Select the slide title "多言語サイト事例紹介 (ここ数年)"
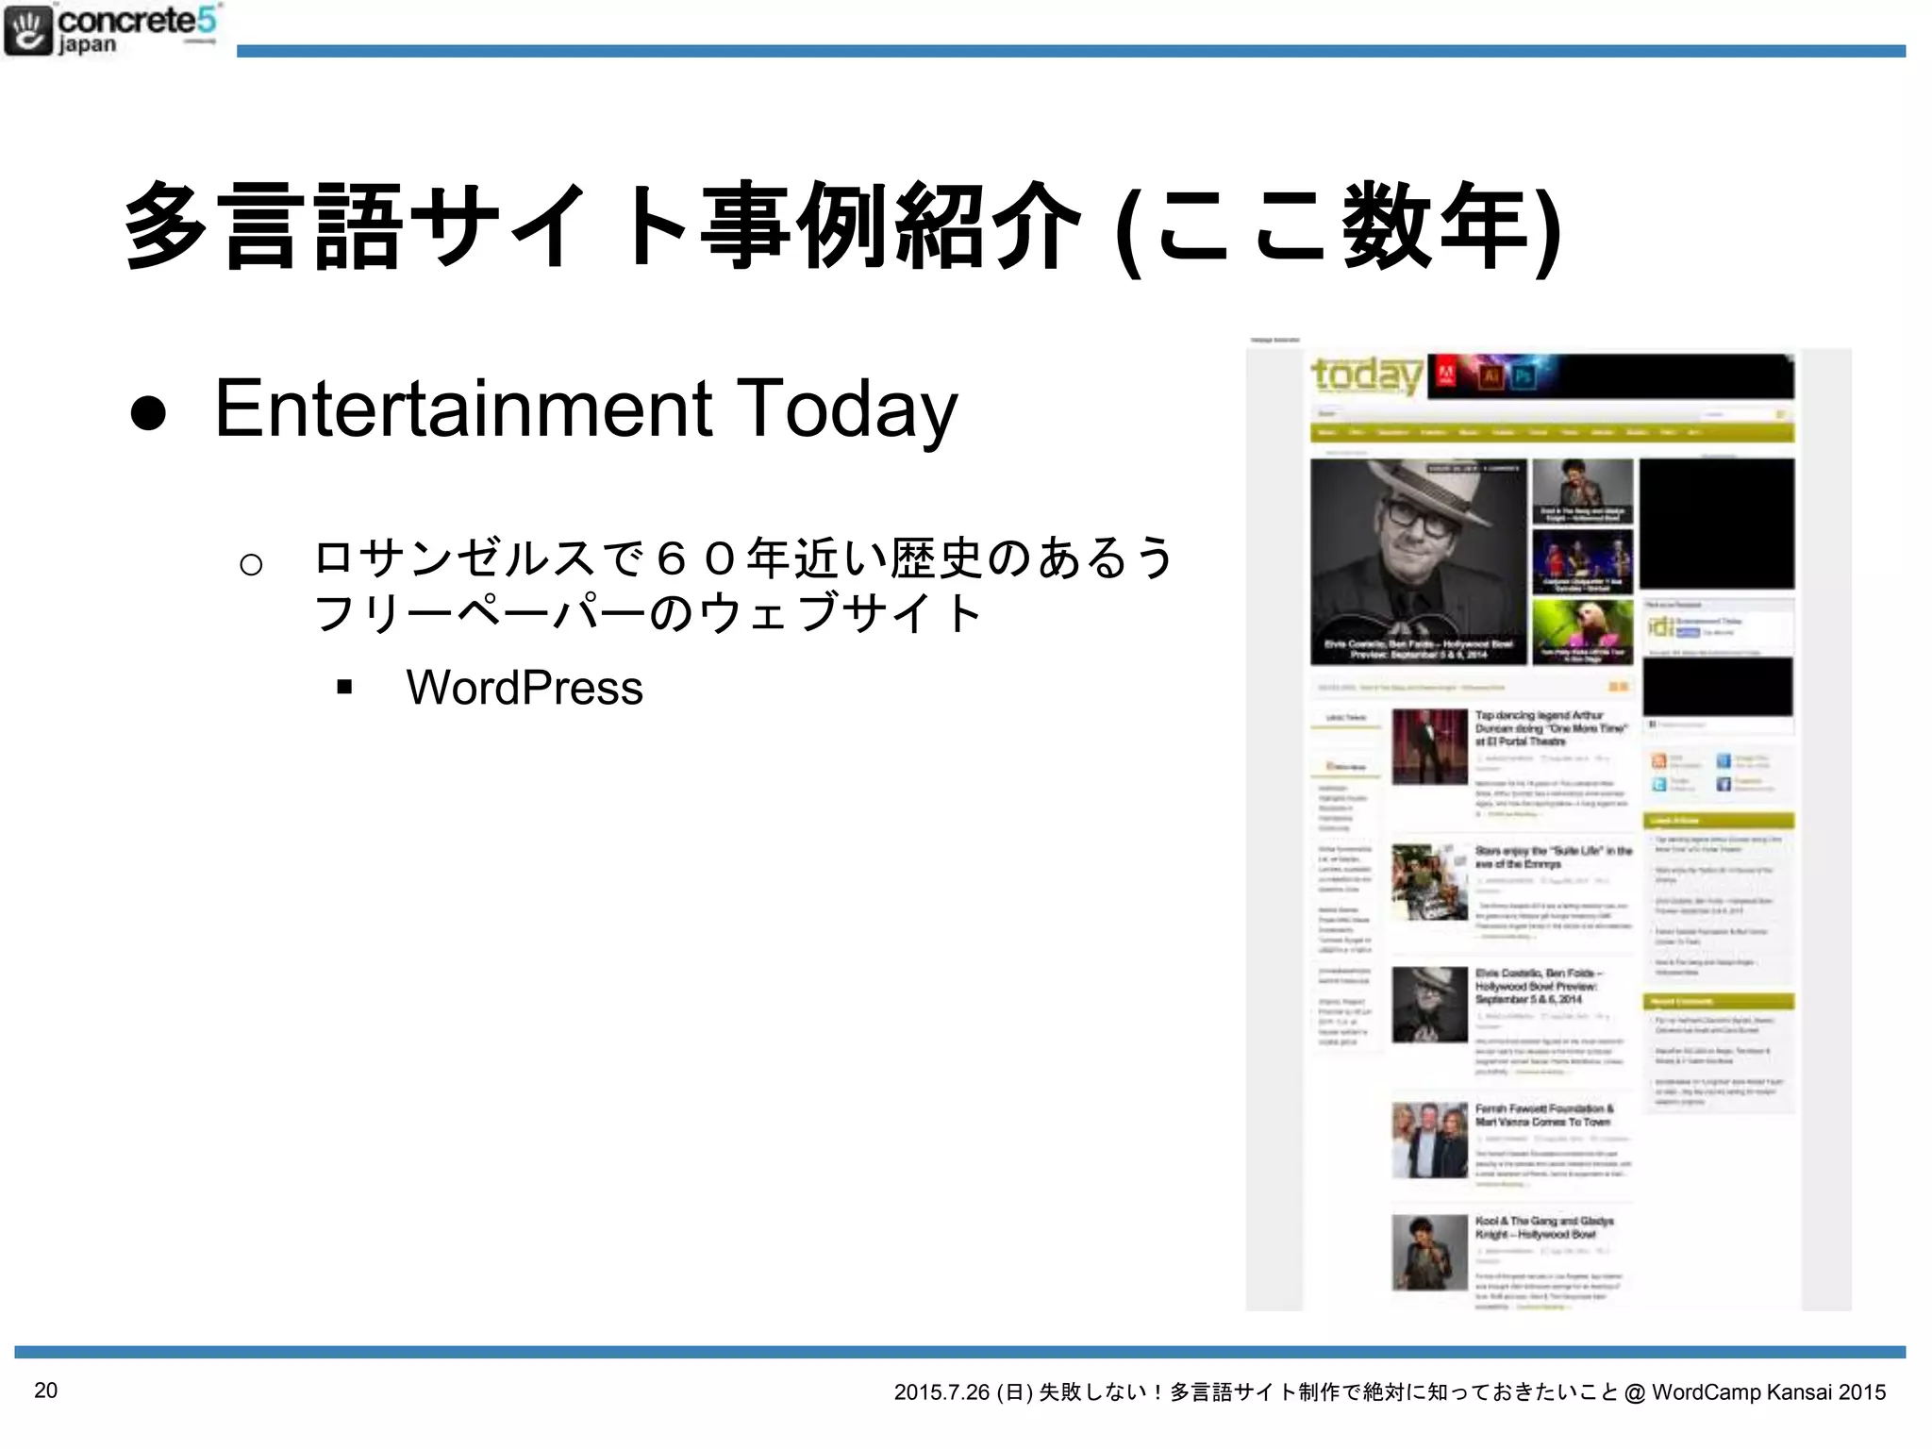This screenshot has width=1932, height=1449. click(843, 227)
